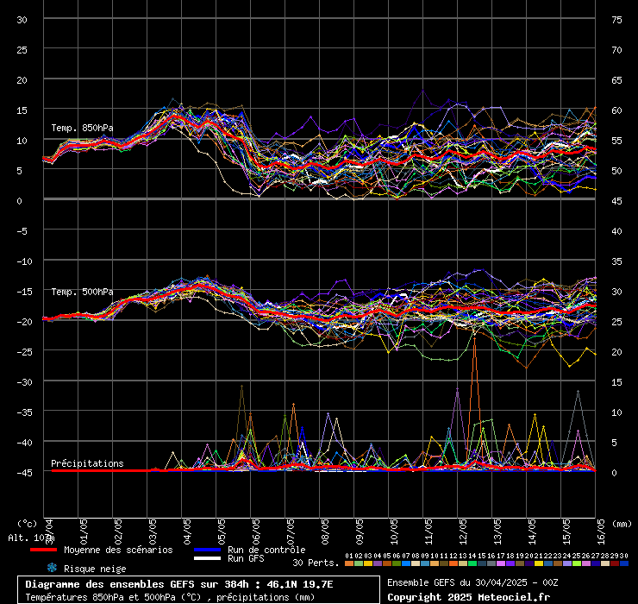The width and height of the screenshot is (638, 604).
Task: Click the -45 value on the °C axis
Action: [x=24, y=473]
